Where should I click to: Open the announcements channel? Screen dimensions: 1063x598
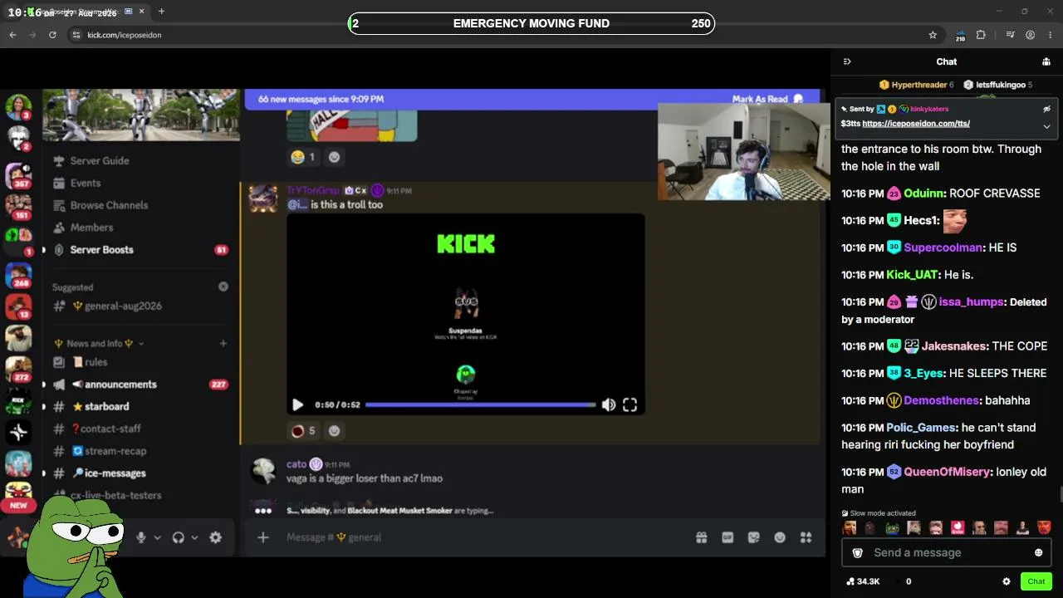coord(120,385)
